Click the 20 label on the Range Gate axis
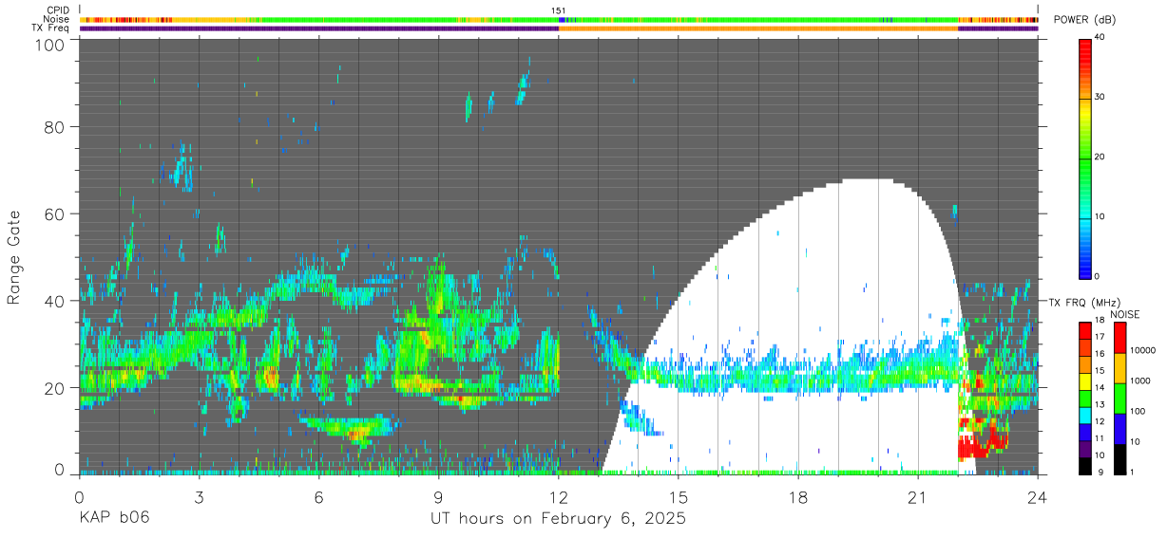Viewport: 1167px width, 538px height. [54, 387]
